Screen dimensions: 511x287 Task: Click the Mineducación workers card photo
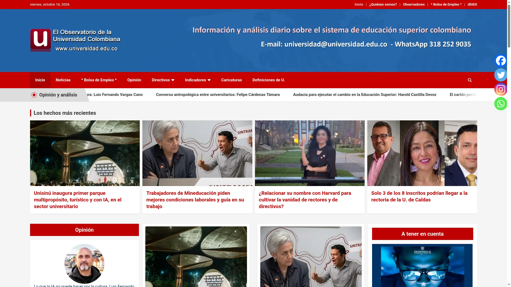coord(197,153)
